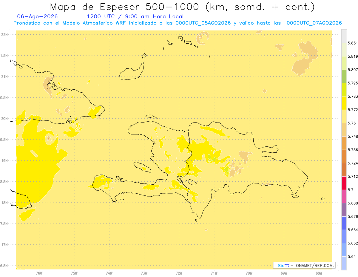Click the 5.748 colorbar value
This screenshot has height=277, width=358.
[x=353, y=136]
